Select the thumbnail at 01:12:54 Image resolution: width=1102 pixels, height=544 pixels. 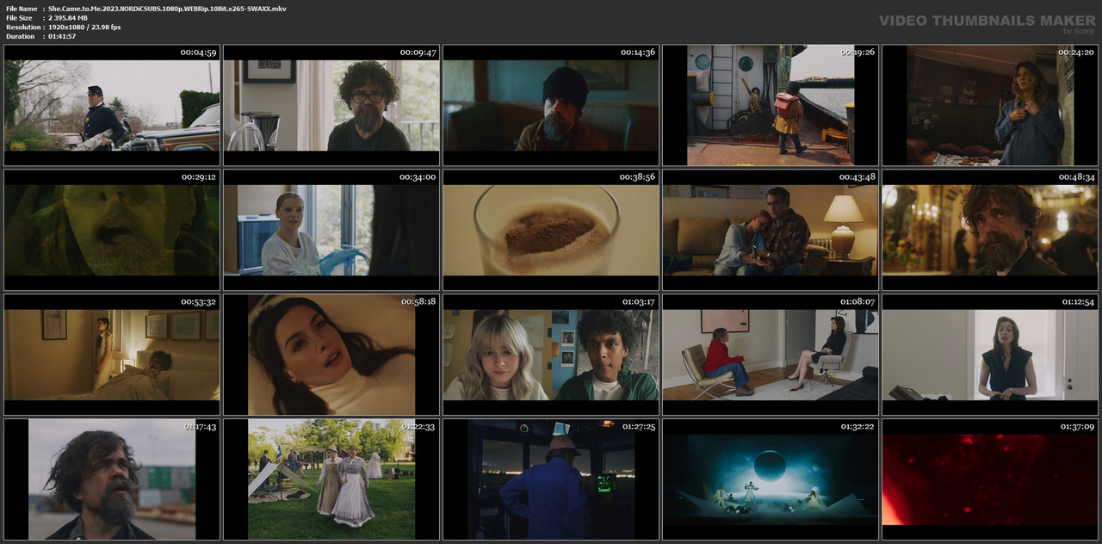[990, 355]
